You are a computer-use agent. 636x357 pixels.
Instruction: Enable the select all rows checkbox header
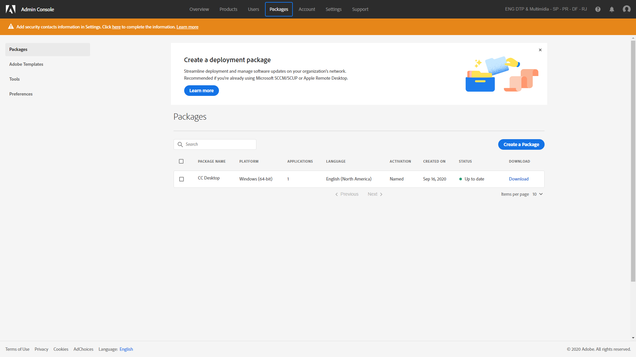pos(181,161)
